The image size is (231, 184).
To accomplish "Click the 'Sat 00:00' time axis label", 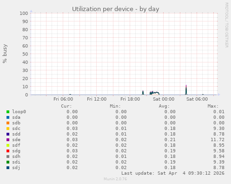I will coord(164,99).
